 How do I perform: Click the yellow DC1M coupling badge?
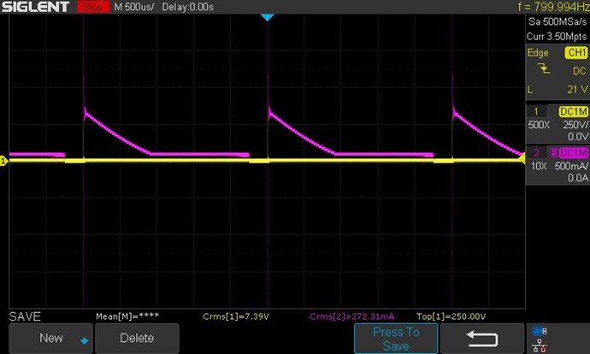tap(574, 112)
